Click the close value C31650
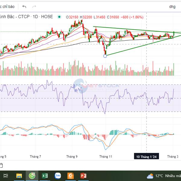Image resolution: width=181 pixels, height=181 pixels. tap(113, 17)
